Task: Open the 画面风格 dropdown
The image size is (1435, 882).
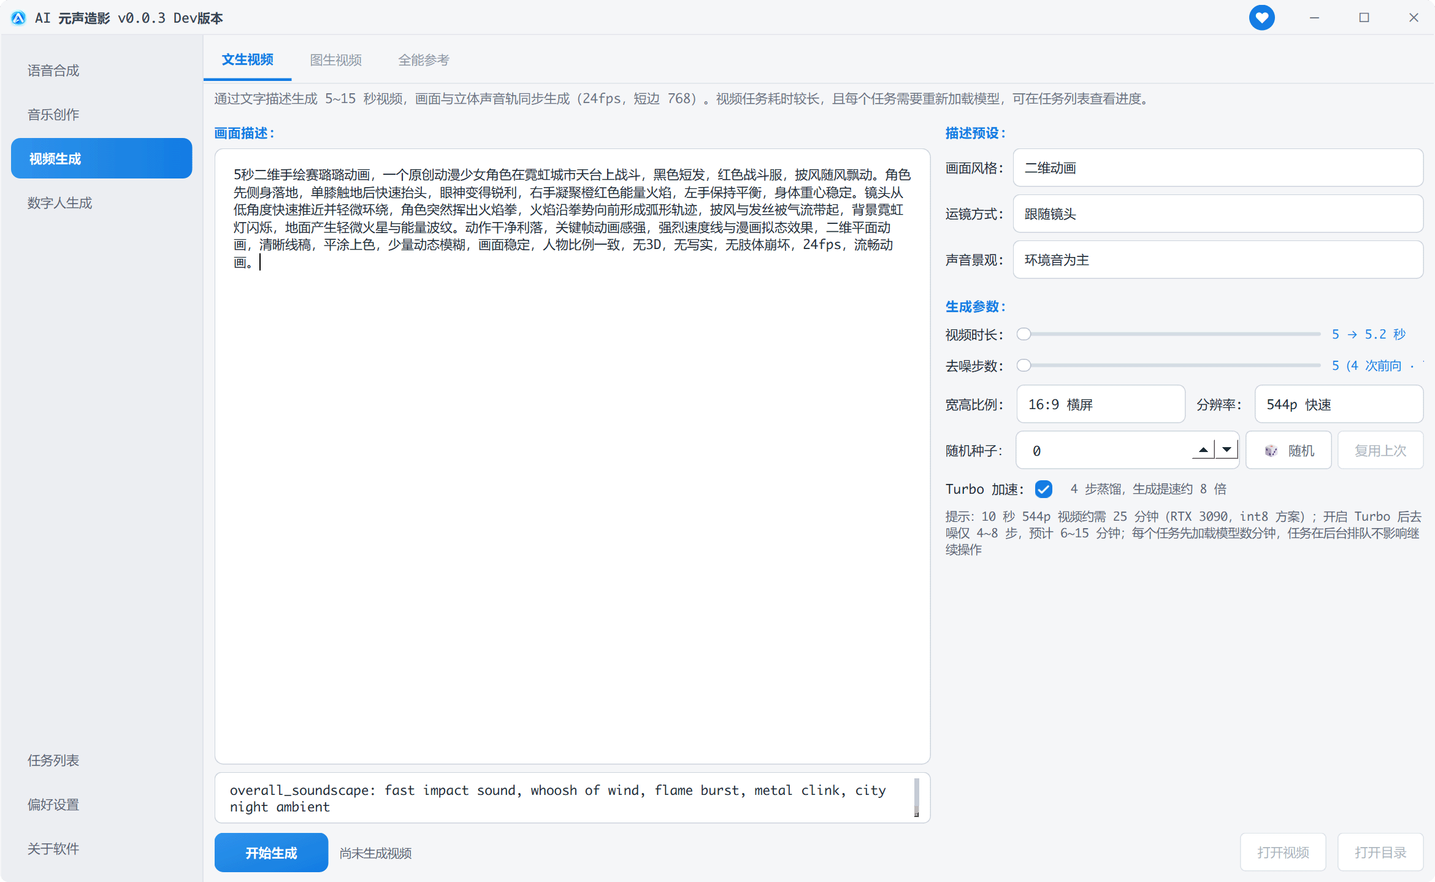Action: click(1218, 167)
